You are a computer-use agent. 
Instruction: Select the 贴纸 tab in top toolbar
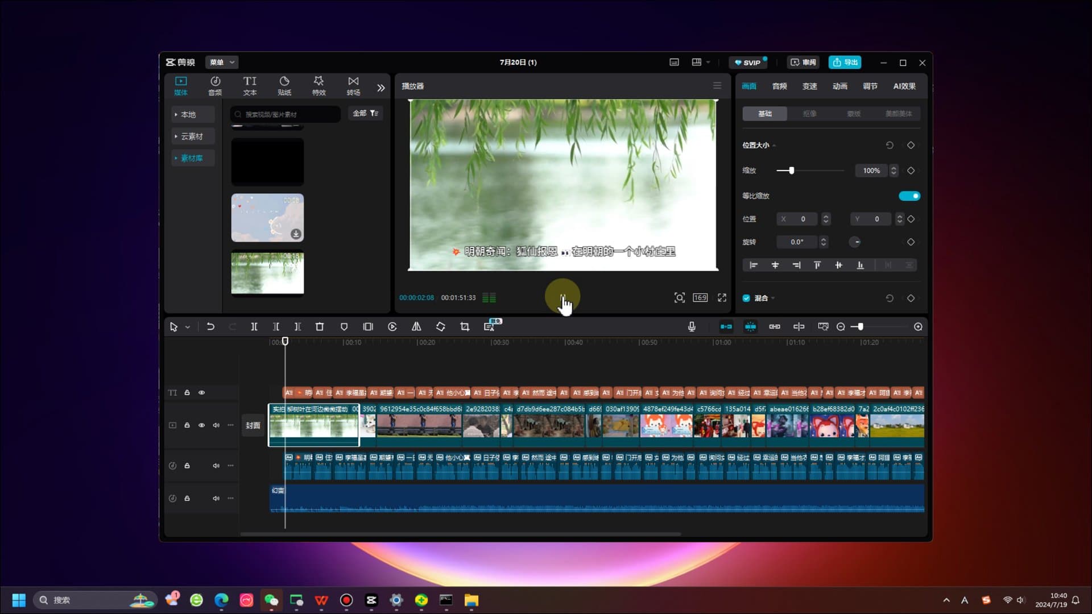pos(284,86)
